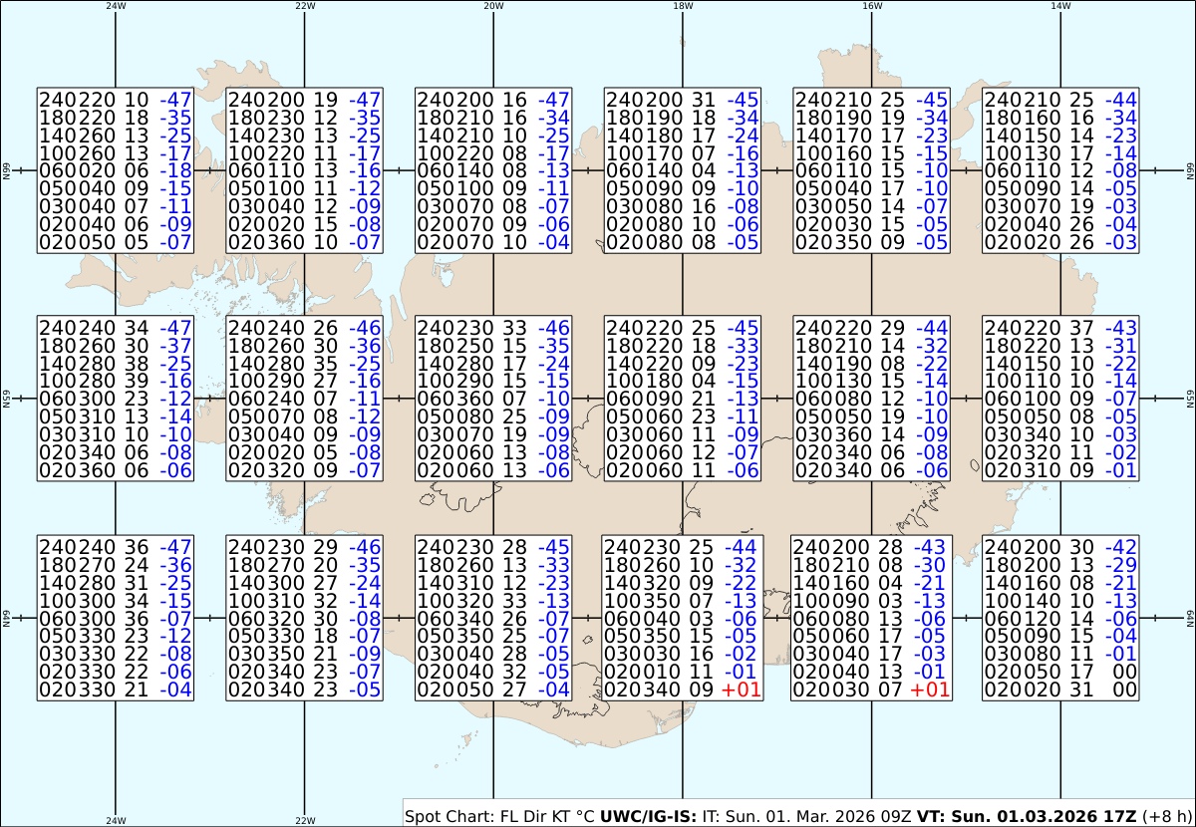This screenshot has height=827, width=1196.
Task: Pick the row "020060 11 -06"
Action: (683, 470)
